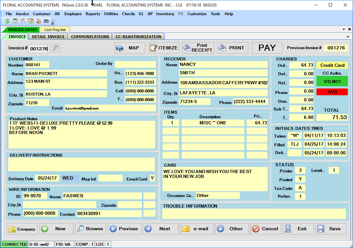This screenshot has height=248, width=353.
Task: Open the Tools menu
Action: click(215, 14)
